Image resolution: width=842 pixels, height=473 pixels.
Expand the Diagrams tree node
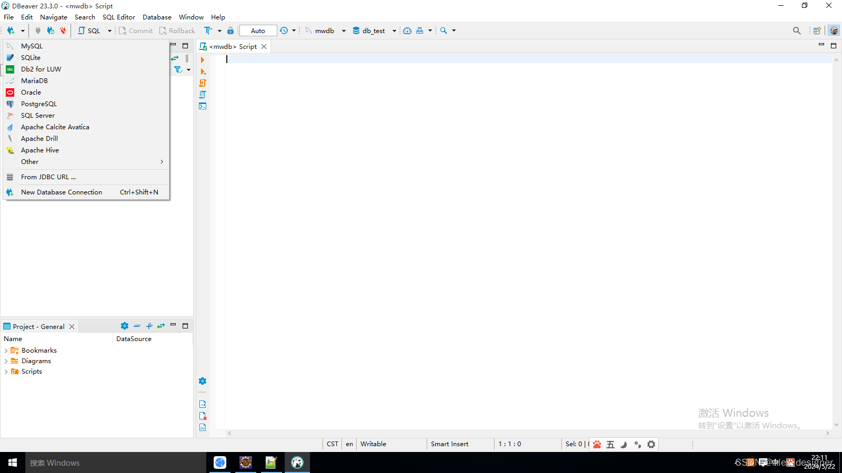click(6, 361)
